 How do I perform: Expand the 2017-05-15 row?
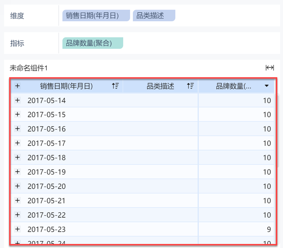pyautogui.click(x=18, y=114)
